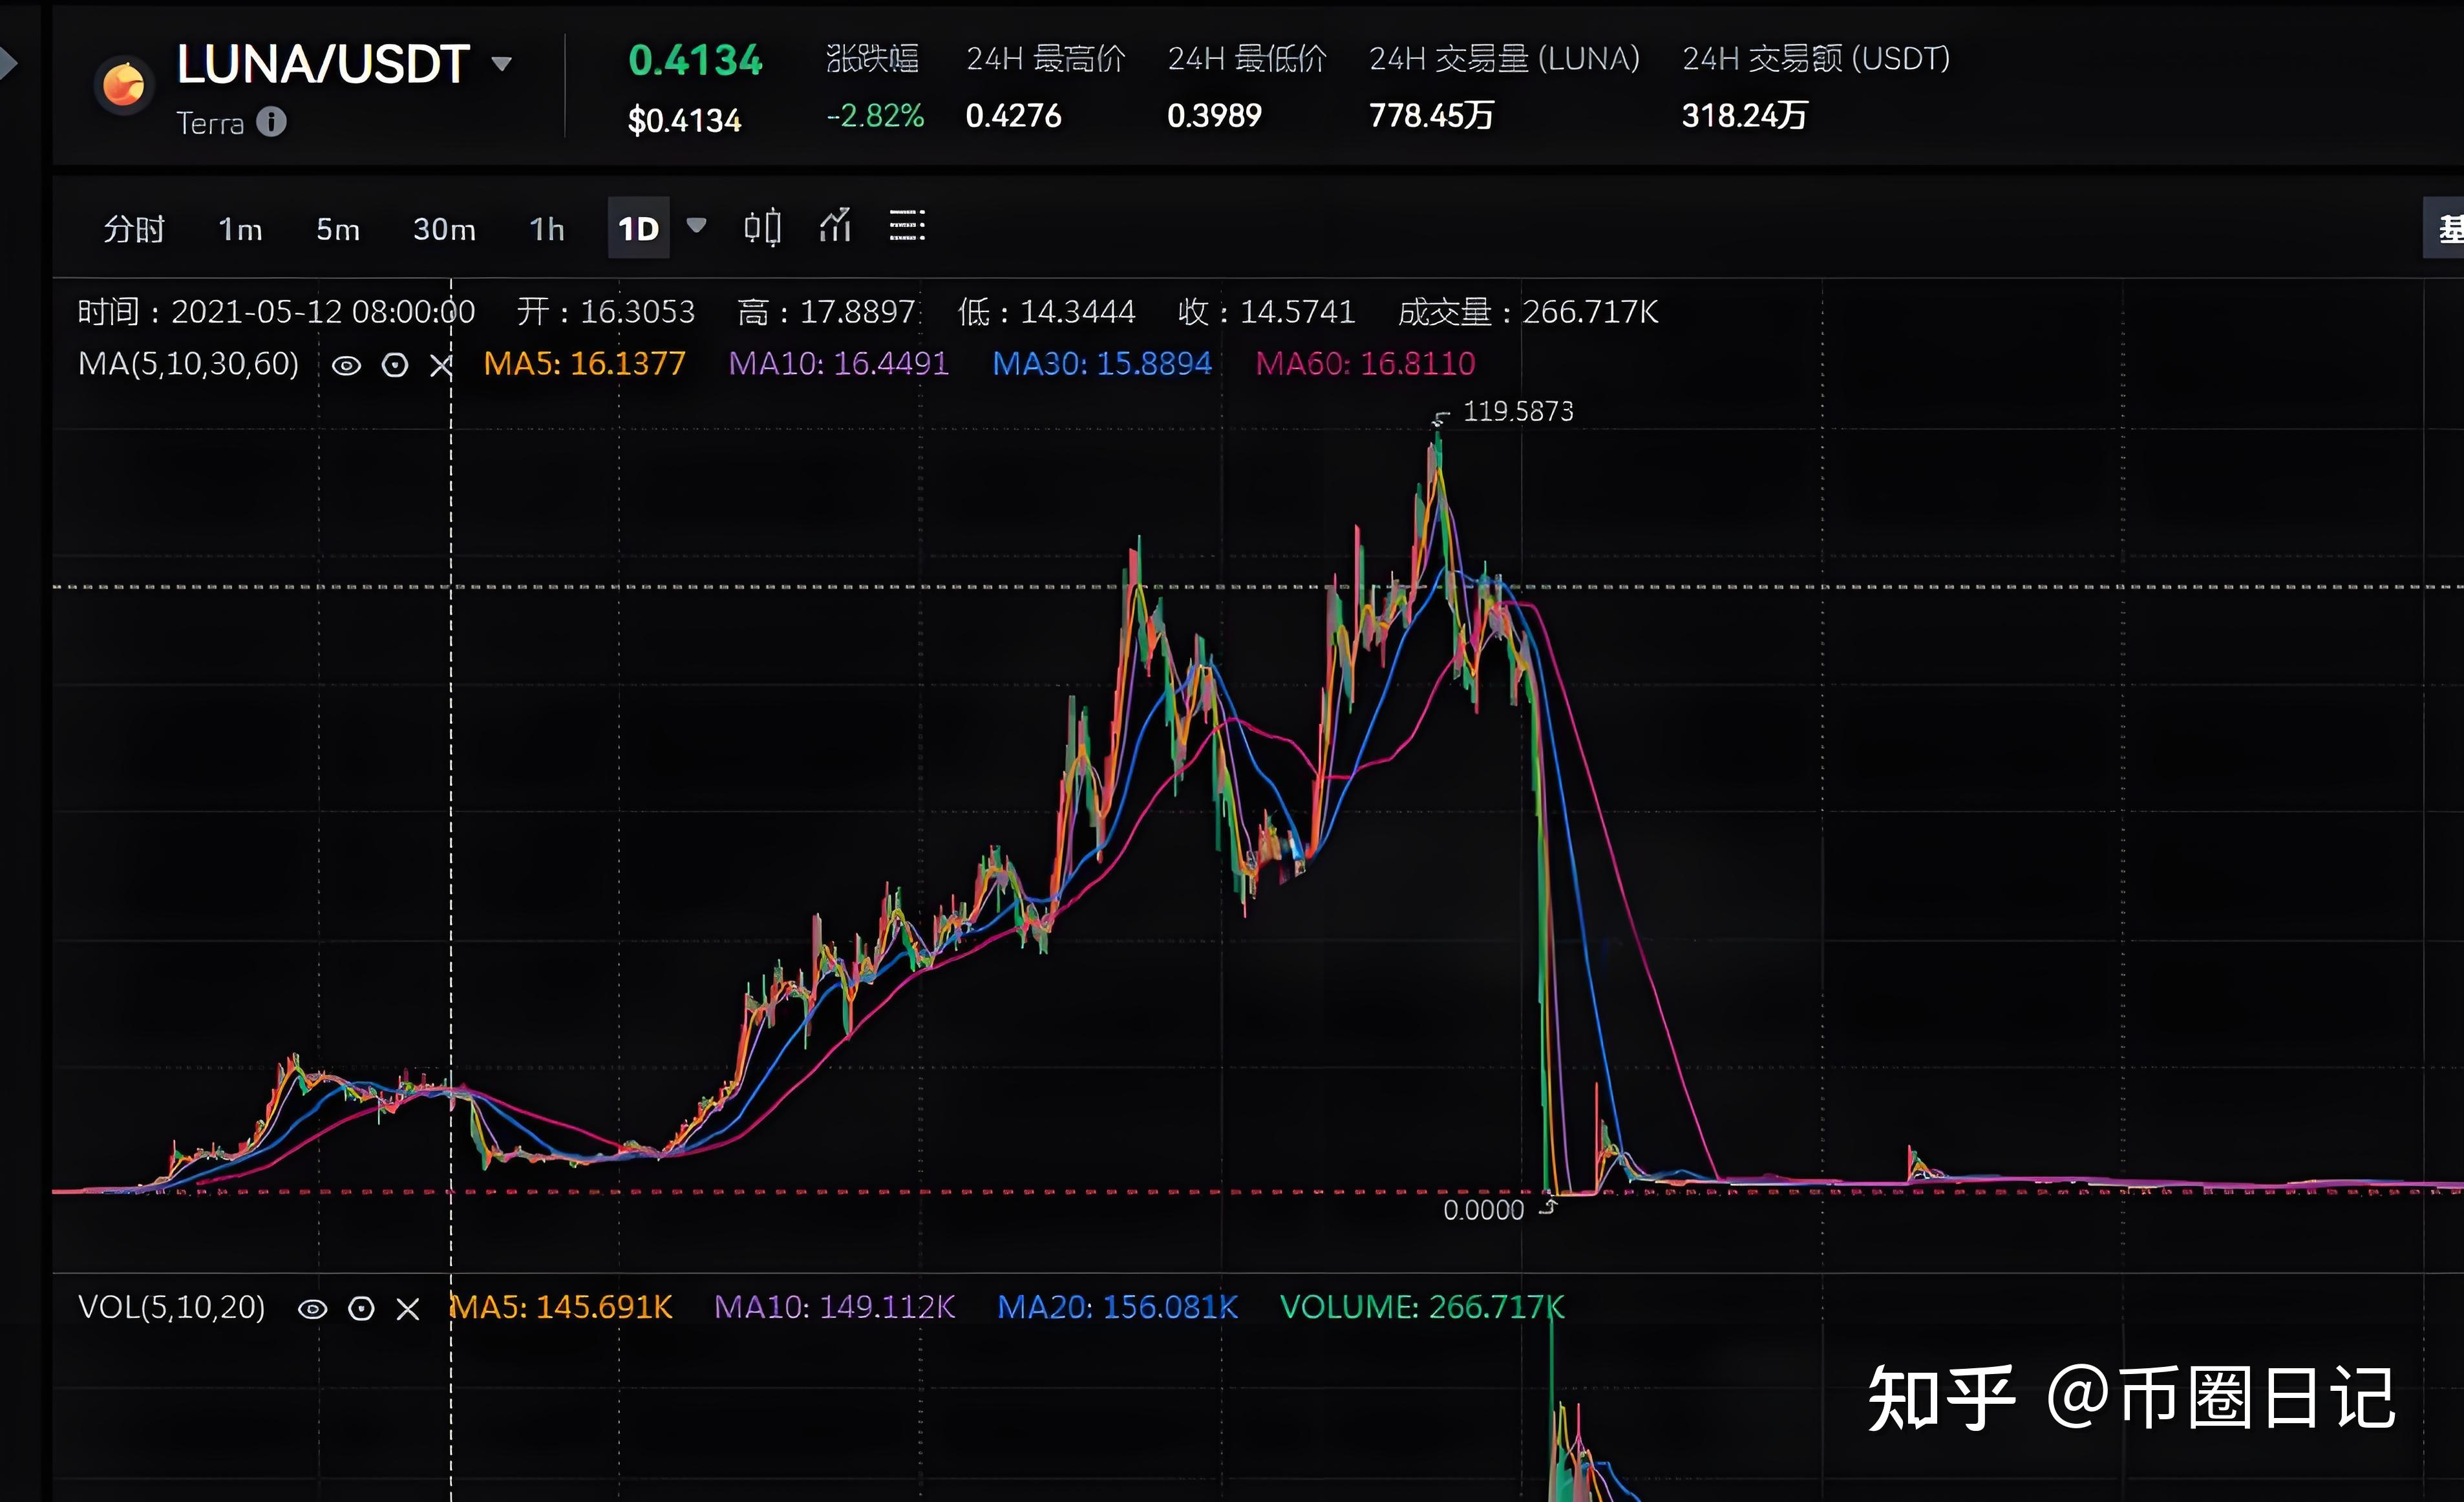2464x1502 pixels.
Task: Click the 119.5873 price peak marker
Action: (x=1517, y=411)
